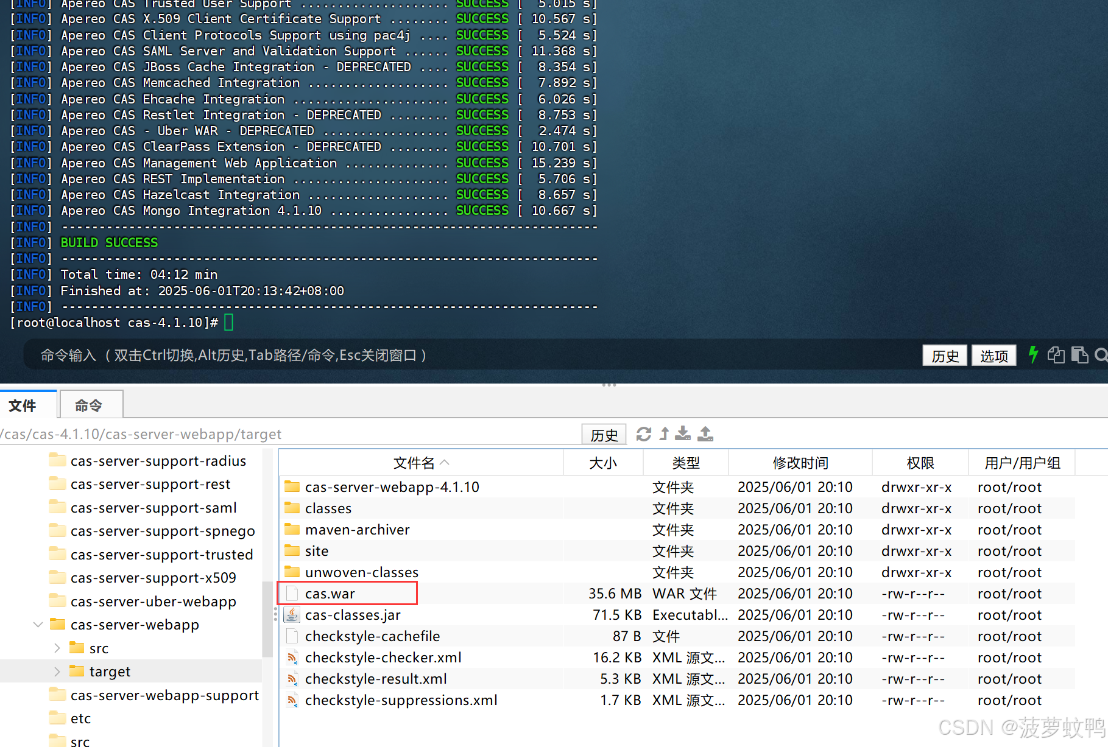Sort by the 修改时间 column header

tap(800, 463)
